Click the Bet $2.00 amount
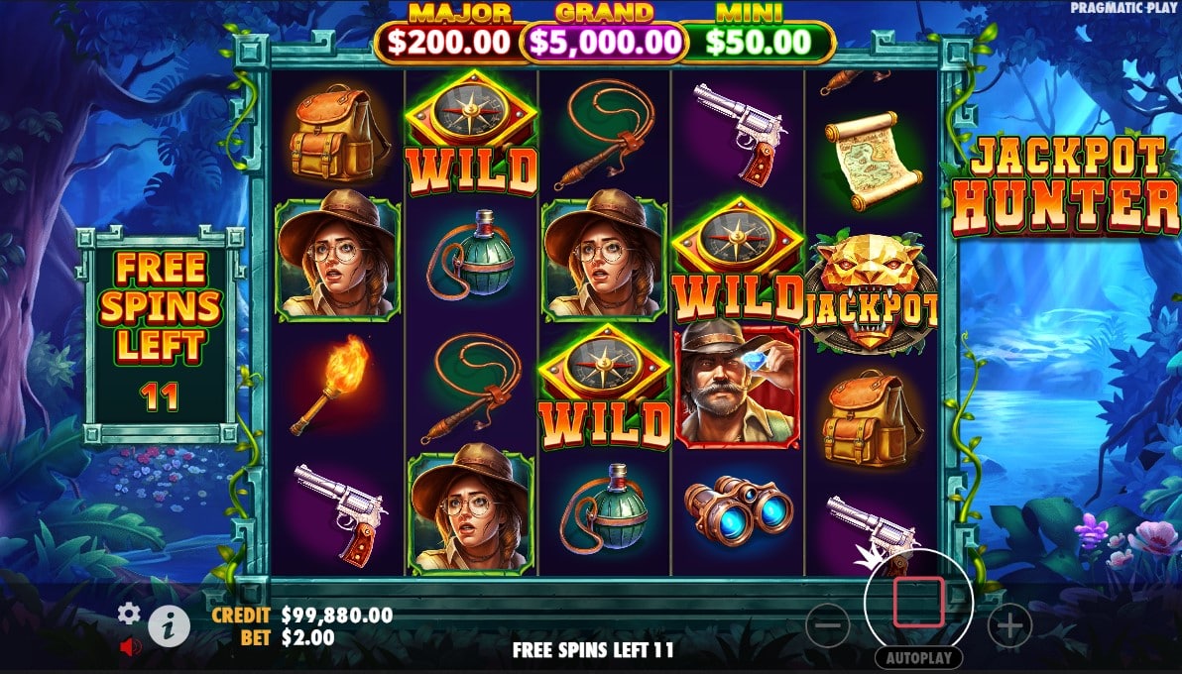Screen dimensions: 1182x674 [x=308, y=637]
